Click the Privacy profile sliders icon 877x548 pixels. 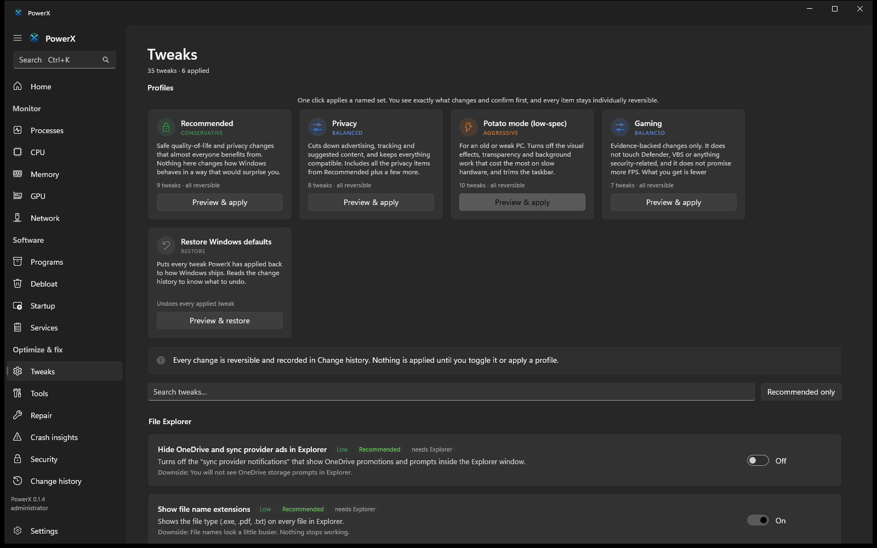(x=317, y=127)
